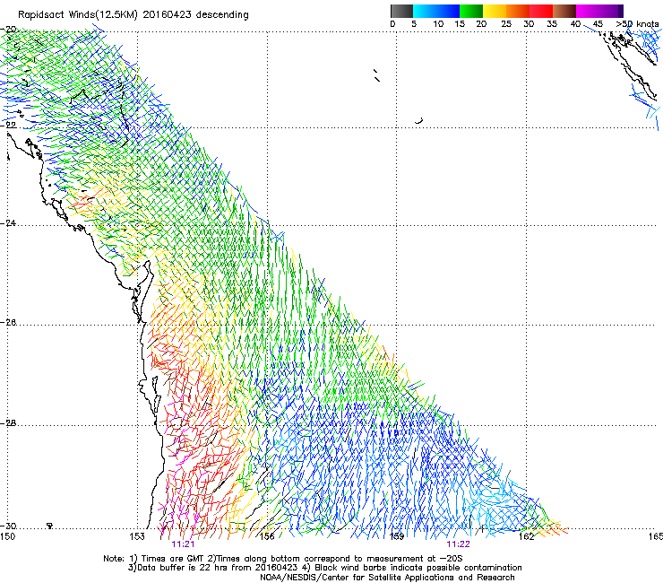
Task: Click the cyan 5-10 knots legend color
Action: (425, 11)
